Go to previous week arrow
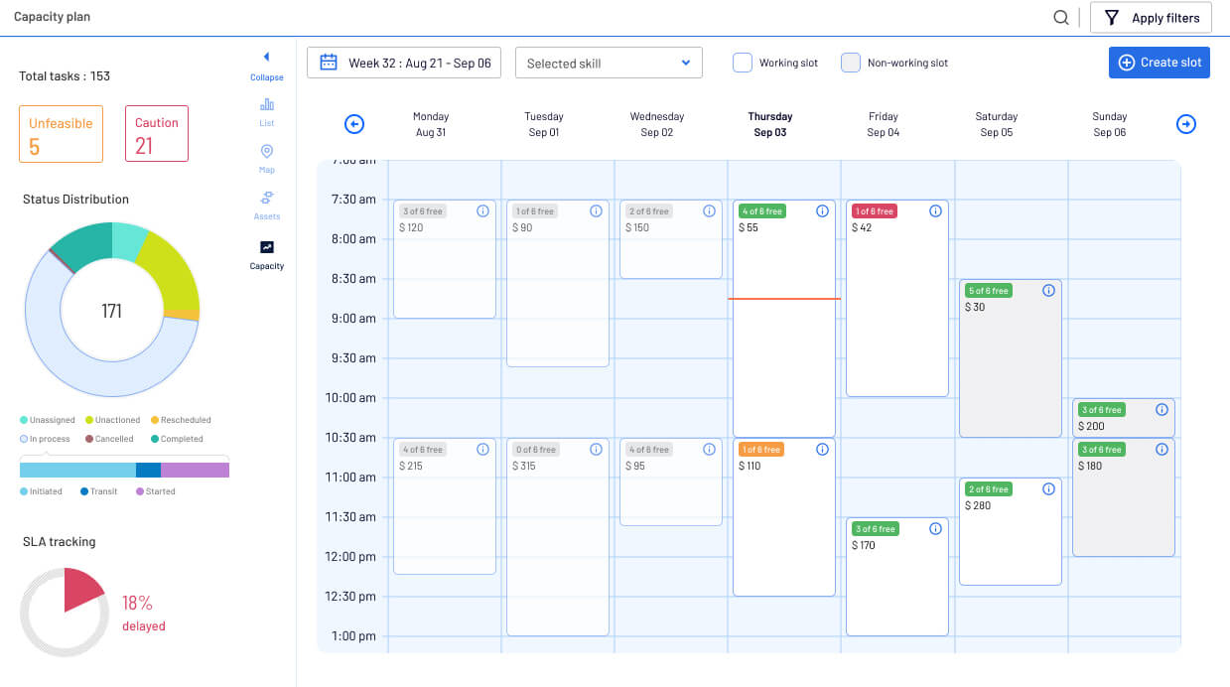 (x=354, y=124)
